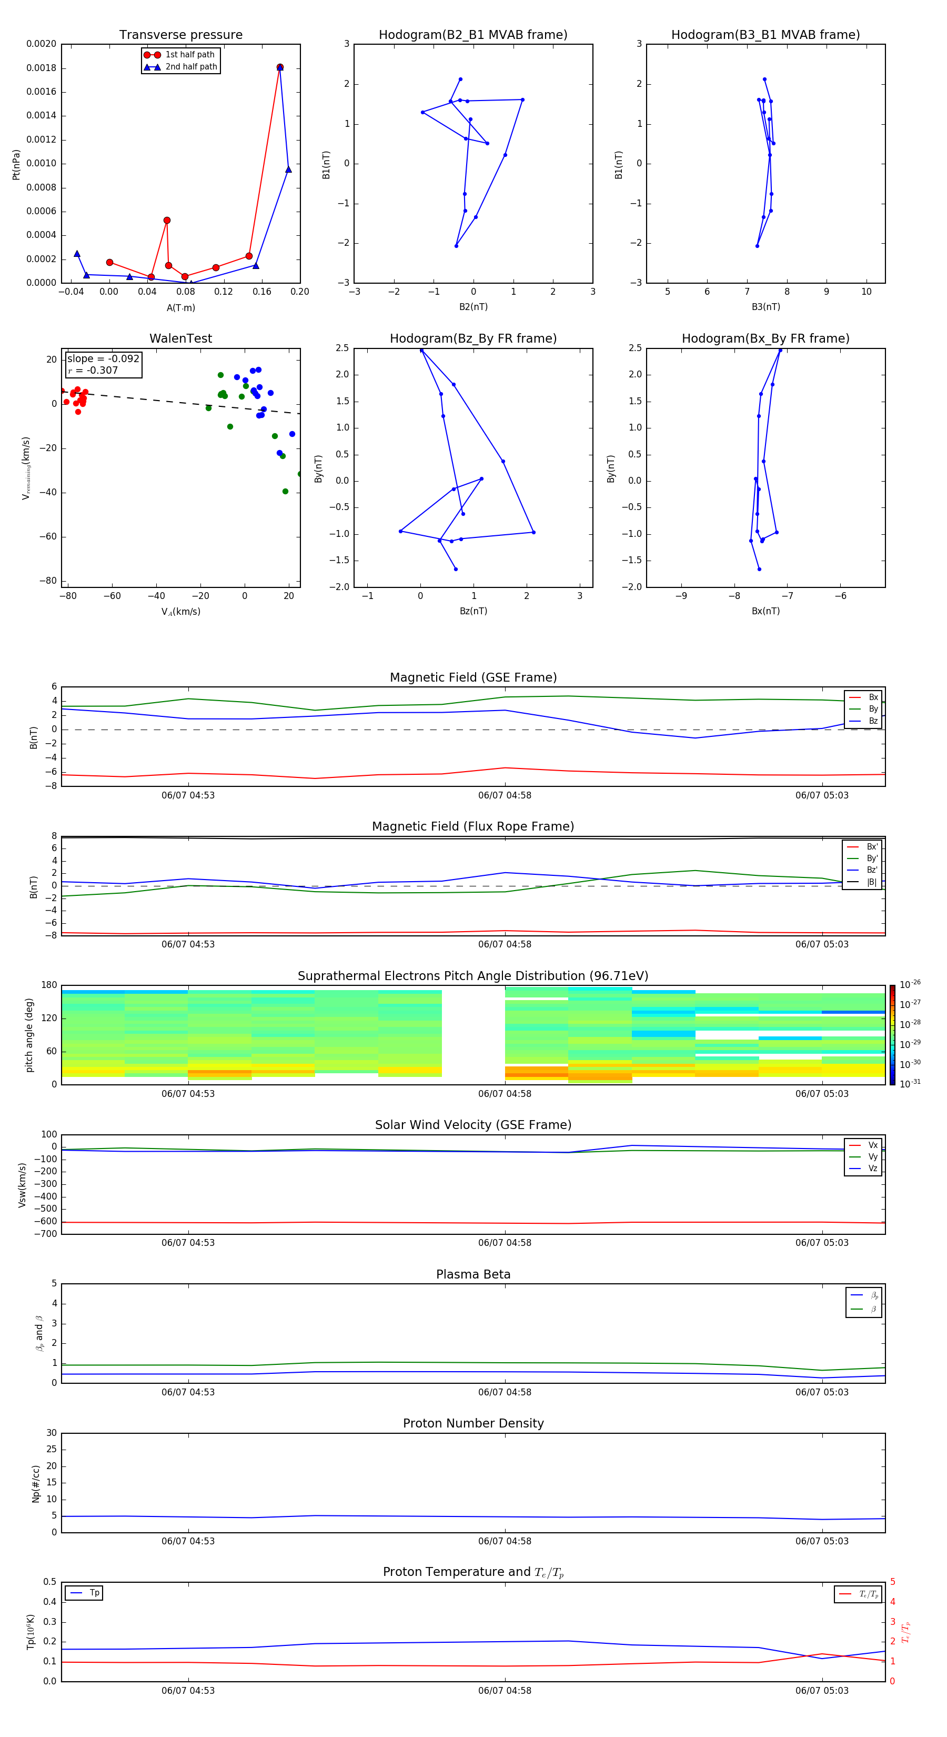This screenshot has width=947, height=1737.
Task: Select "By'" in the Flux Rope legend
Action: pos(863,858)
